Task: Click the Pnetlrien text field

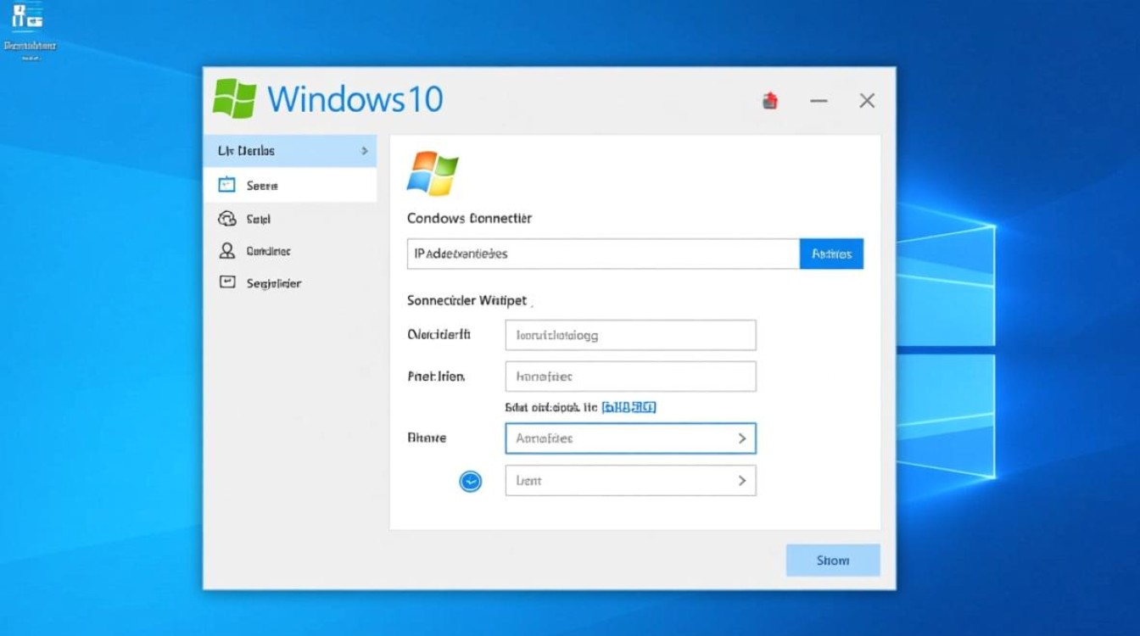Action: pyautogui.click(x=630, y=376)
